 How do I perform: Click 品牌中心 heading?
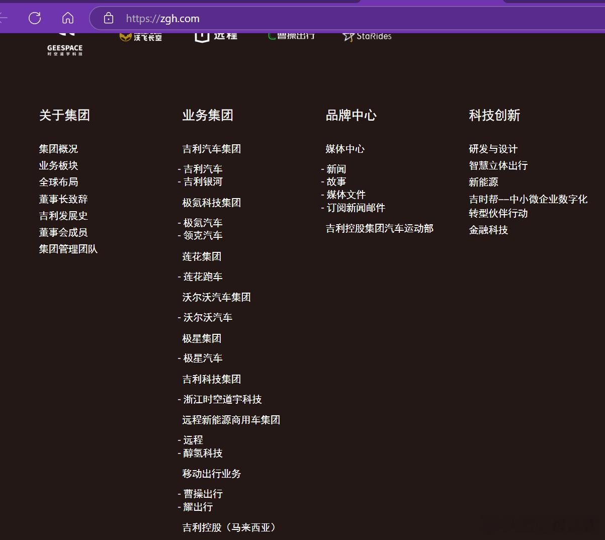point(351,115)
